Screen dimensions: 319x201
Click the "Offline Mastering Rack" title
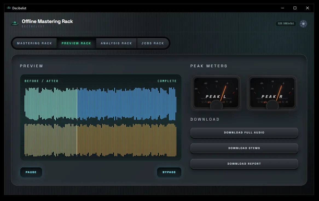click(x=47, y=21)
